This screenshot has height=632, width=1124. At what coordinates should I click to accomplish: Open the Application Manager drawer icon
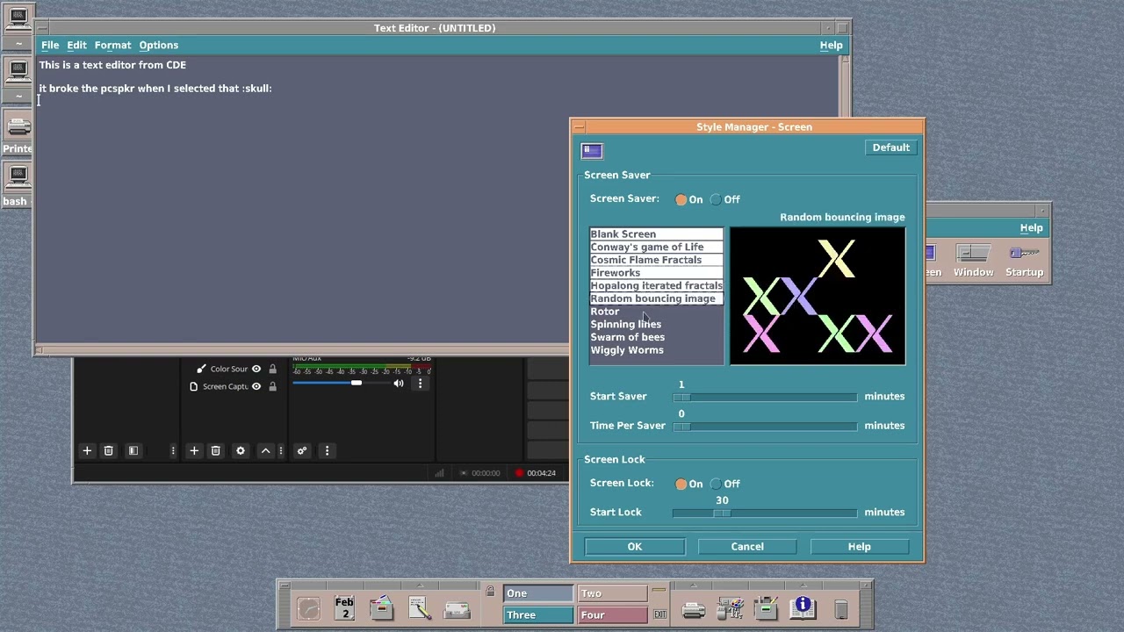[x=767, y=608]
